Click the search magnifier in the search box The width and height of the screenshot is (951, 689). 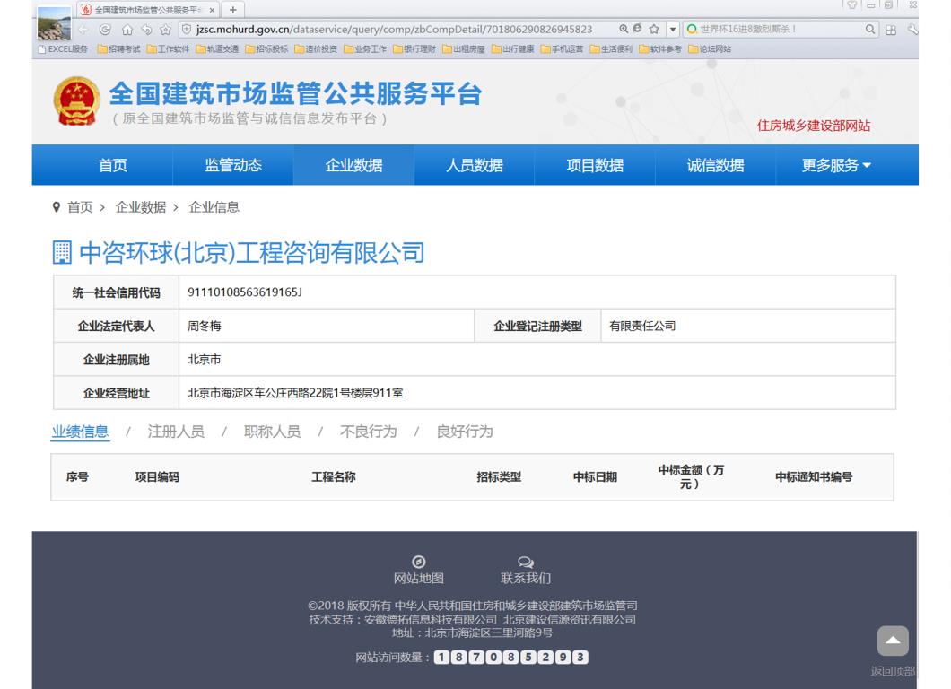tap(870, 30)
